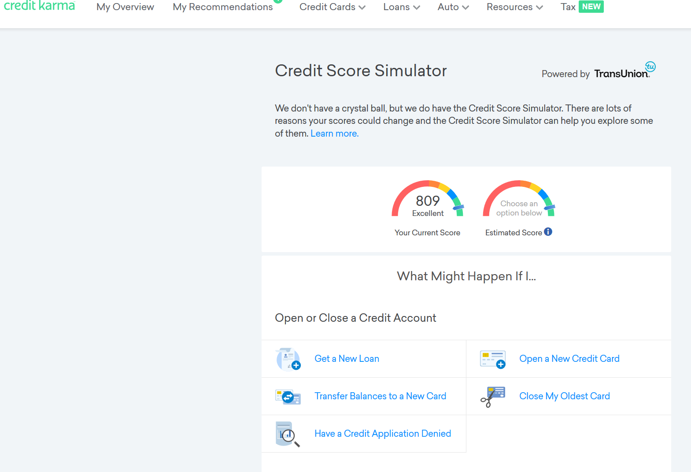The image size is (691, 472).
Task: Click the new credit card icon
Action: tap(493, 359)
